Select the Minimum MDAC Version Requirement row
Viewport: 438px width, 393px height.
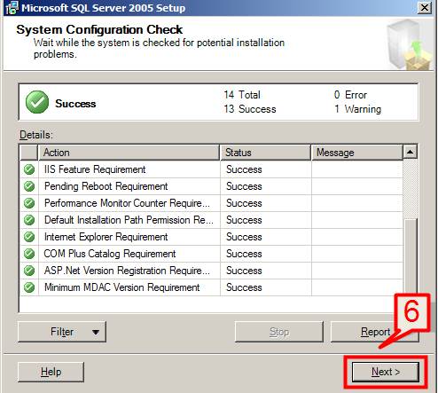(x=211, y=287)
